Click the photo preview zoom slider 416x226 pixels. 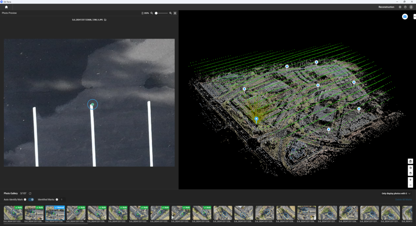tap(162, 13)
